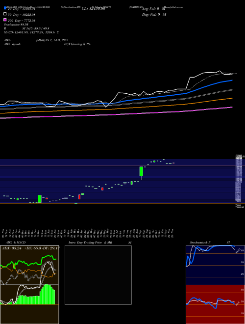Click the magenta 200 Day legend swatch
This screenshot has width=245, height=324.
5,20
